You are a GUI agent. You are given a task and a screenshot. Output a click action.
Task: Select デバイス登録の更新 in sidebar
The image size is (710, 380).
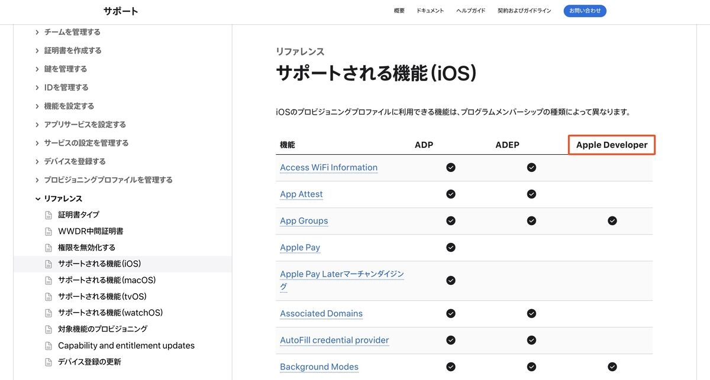(89, 362)
